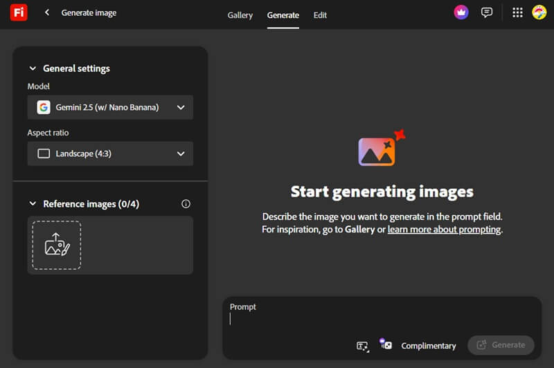This screenshot has height=368, width=554.
Task: Click the Start generating images illustration
Action: (x=382, y=148)
